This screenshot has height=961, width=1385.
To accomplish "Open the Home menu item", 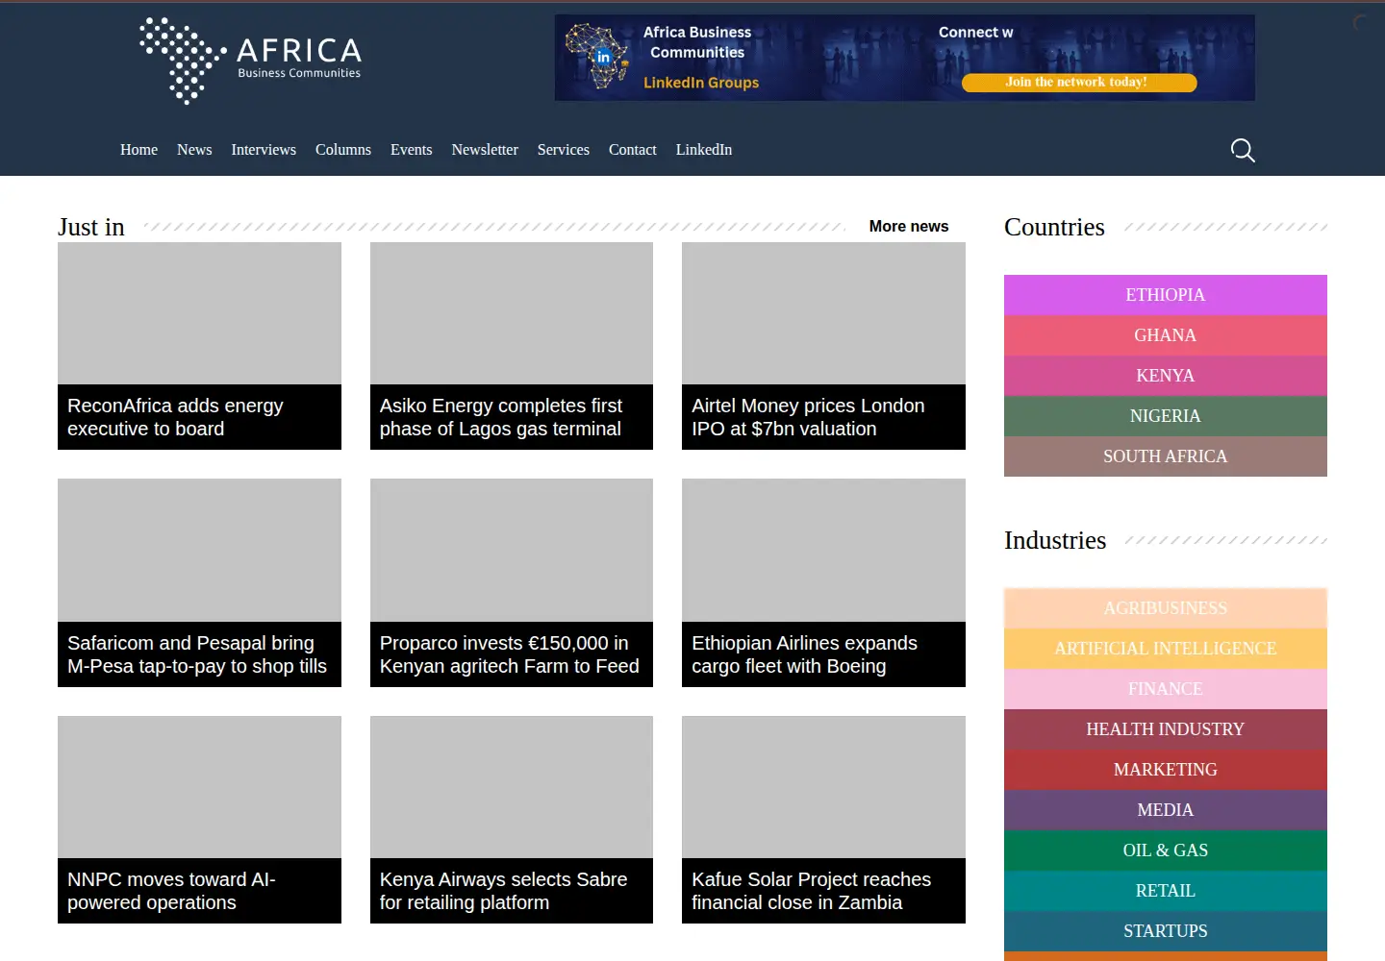I will coord(138,150).
